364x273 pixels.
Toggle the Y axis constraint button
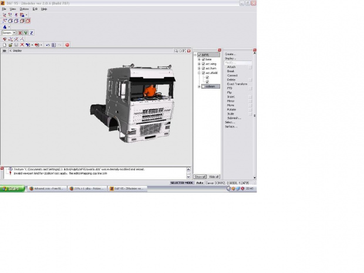click(25, 33)
